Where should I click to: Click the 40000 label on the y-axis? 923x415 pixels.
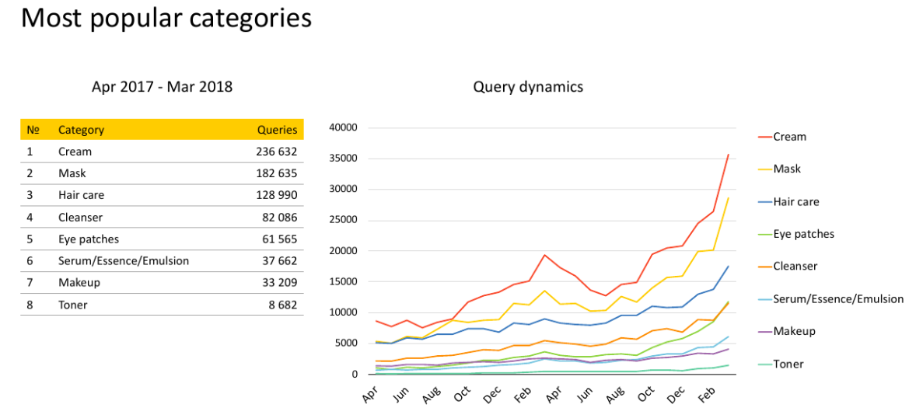(343, 127)
